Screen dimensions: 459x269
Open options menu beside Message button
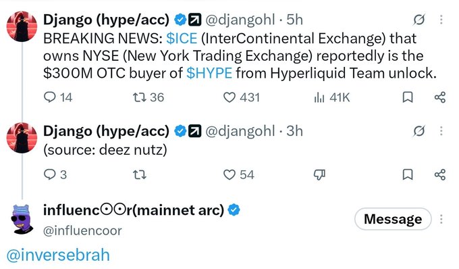pyautogui.click(x=441, y=219)
